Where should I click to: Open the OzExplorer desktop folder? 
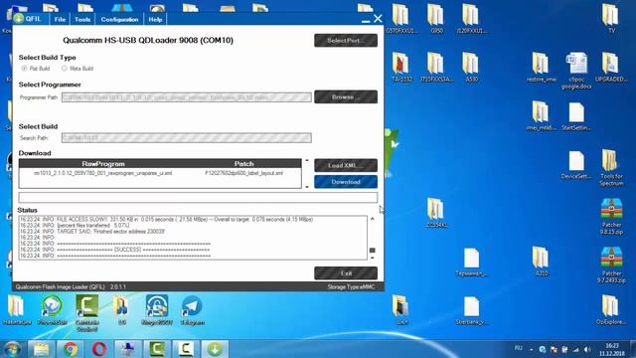(x=611, y=310)
